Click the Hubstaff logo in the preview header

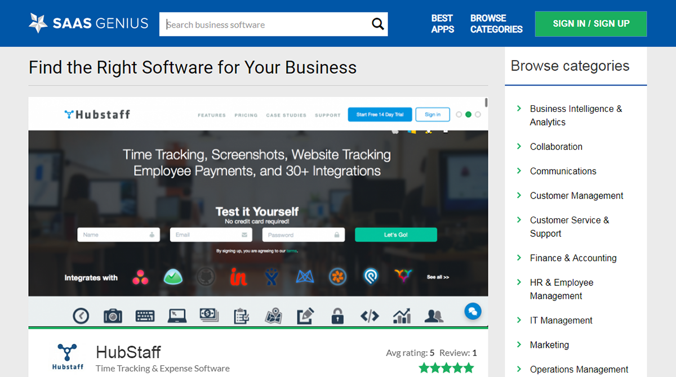click(x=97, y=114)
